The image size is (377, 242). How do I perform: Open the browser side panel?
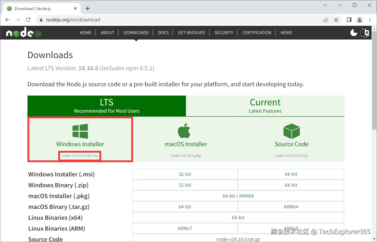[349, 20]
